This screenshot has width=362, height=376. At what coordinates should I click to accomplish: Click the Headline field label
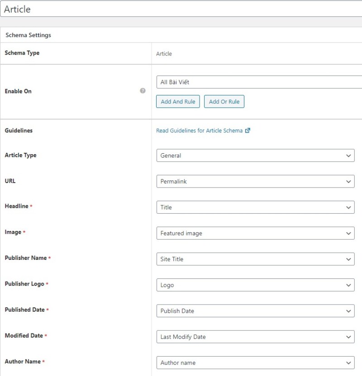coord(16,206)
